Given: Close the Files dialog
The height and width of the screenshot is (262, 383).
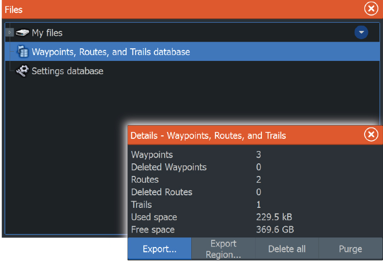Looking at the screenshot, I should coord(370,9).
